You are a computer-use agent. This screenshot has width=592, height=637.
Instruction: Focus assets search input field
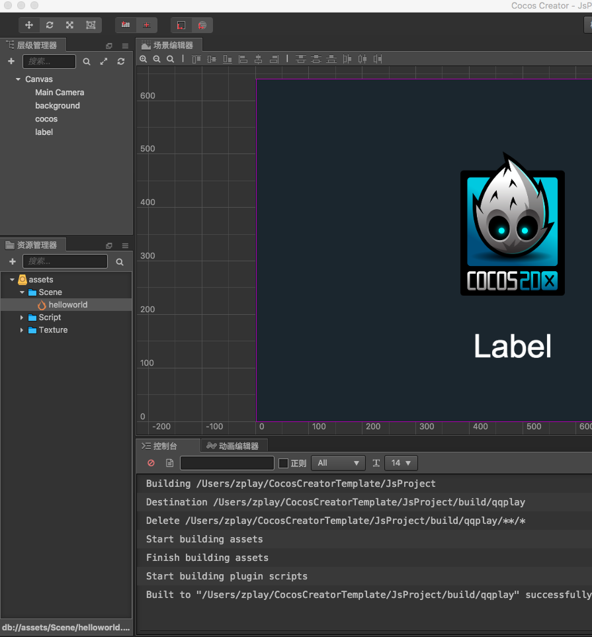(x=65, y=261)
